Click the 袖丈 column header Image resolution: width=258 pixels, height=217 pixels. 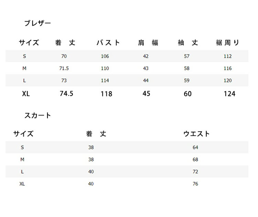(x=188, y=43)
